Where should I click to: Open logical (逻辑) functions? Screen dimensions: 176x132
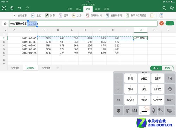pyautogui.click(x=63, y=15)
